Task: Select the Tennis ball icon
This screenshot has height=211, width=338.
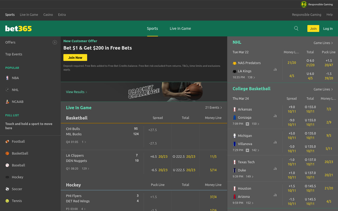Action: [7, 201]
